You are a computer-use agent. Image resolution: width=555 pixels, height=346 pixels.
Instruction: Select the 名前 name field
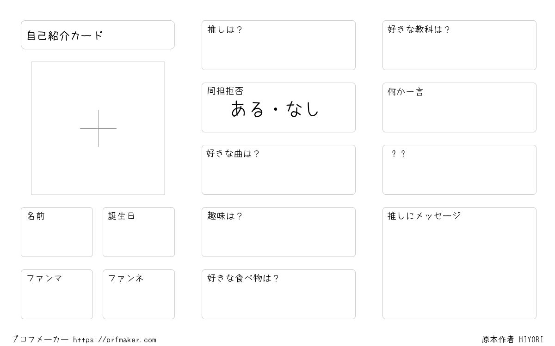(57, 232)
